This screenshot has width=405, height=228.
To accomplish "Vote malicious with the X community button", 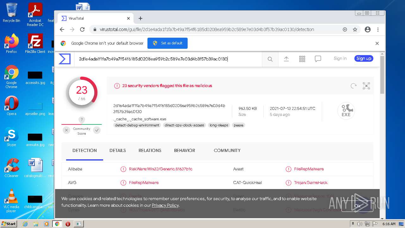I will (66, 130).
